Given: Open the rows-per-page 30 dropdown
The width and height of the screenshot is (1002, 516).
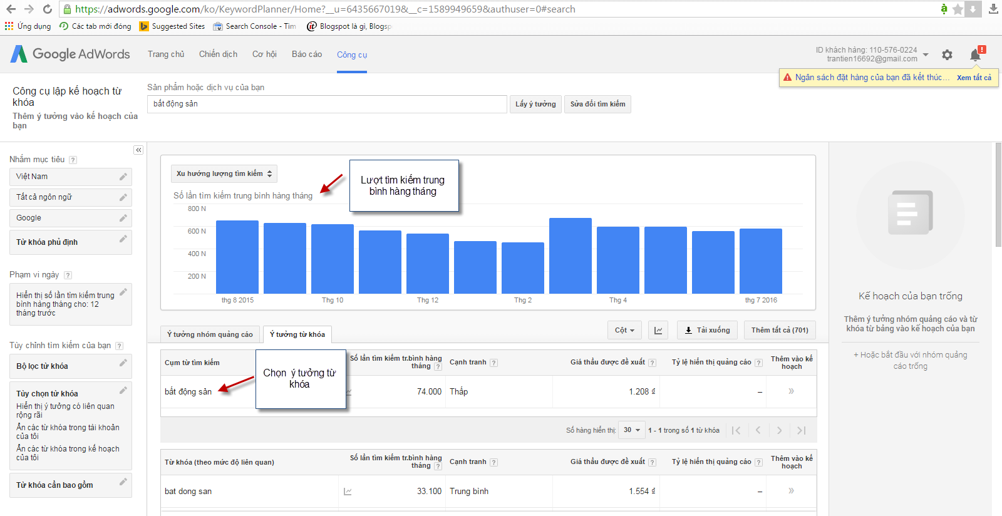Looking at the screenshot, I should coord(631,430).
